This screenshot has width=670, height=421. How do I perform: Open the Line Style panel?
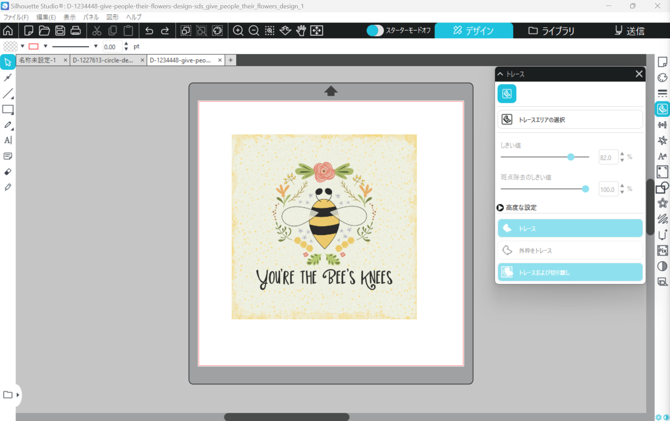[x=662, y=93]
